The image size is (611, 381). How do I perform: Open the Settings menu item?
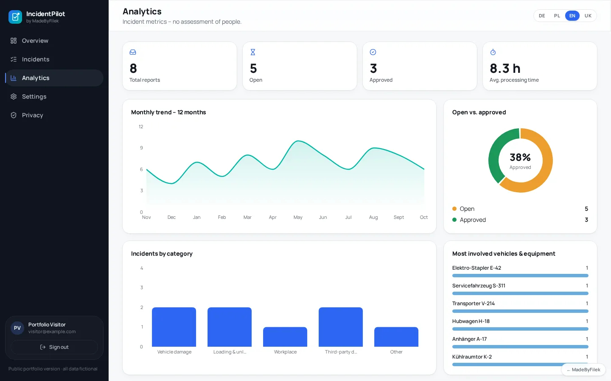click(54, 97)
